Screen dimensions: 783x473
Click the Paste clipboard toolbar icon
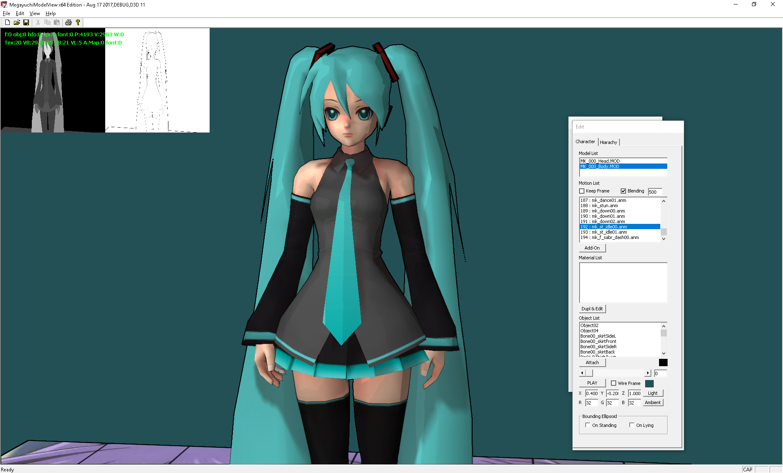(57, 22)
